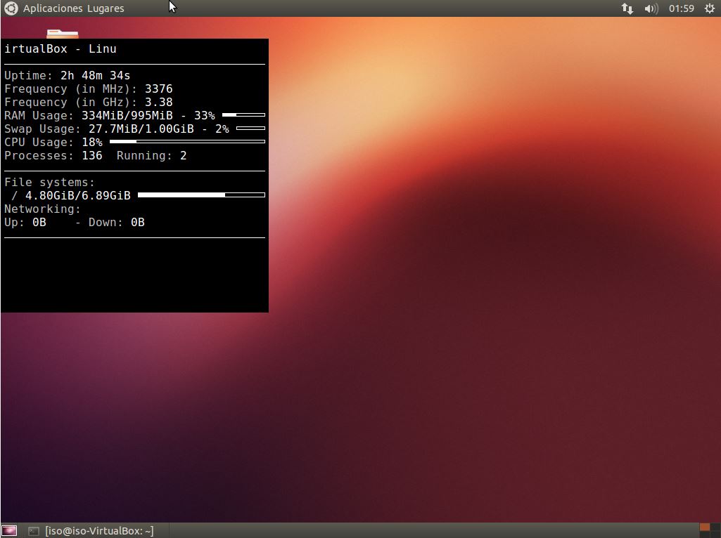Switch to the iso@iso-VirtualBox terminal window

click(x=91, y=531)
